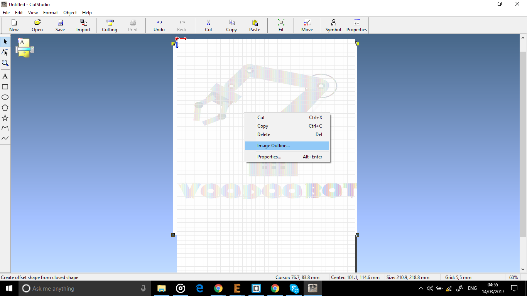Image resolution: width=527 pixels, height=296 pixels.
Task: Choose Cut from the context menu
Action: 287,118
